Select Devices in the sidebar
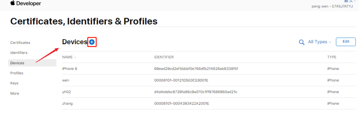 32,63
